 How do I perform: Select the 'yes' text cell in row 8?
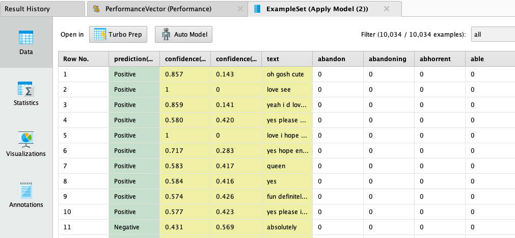coord(287,181)
